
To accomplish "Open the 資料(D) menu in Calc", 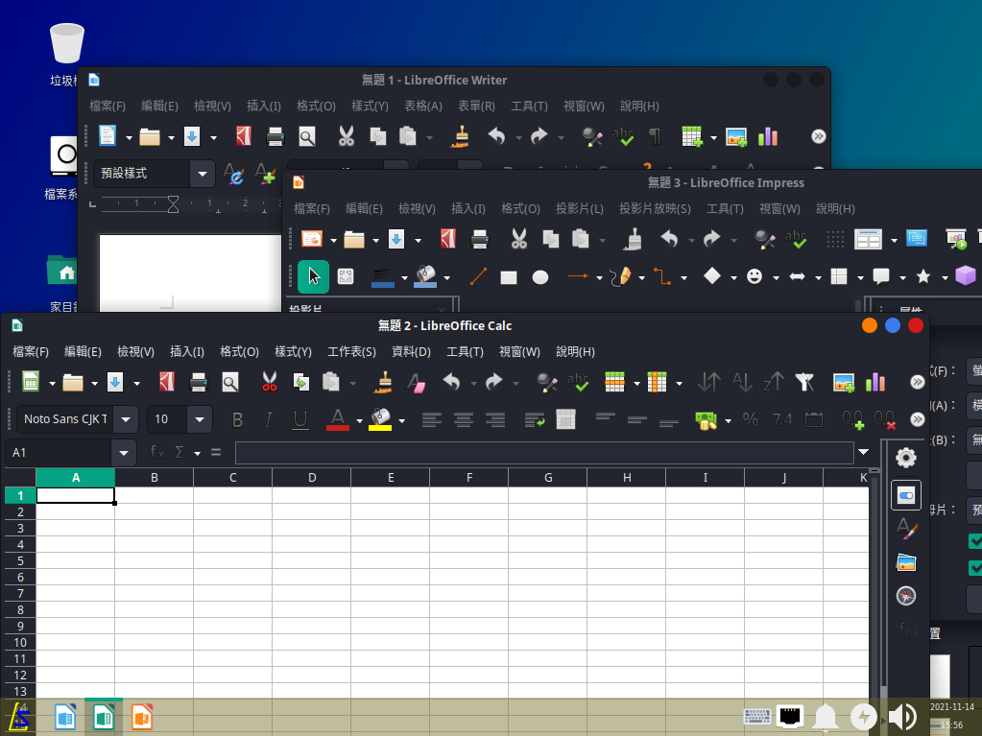I will (x=411, y=352).
